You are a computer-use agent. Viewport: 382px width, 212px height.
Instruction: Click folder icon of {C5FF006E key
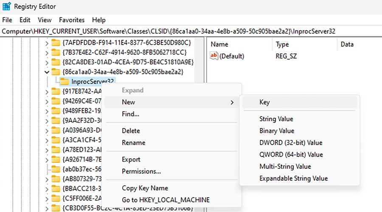(x=56, y=198)
